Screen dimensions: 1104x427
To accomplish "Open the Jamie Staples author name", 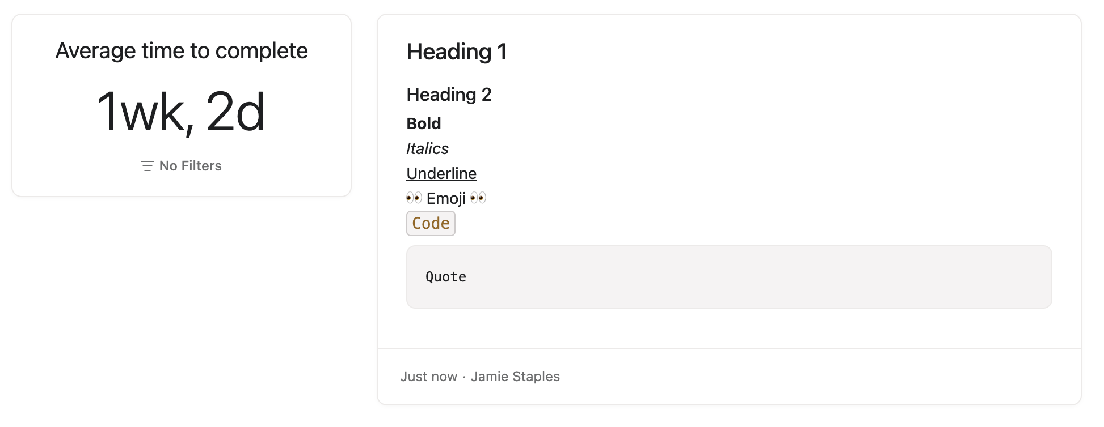I will click(x=515, y=377).
